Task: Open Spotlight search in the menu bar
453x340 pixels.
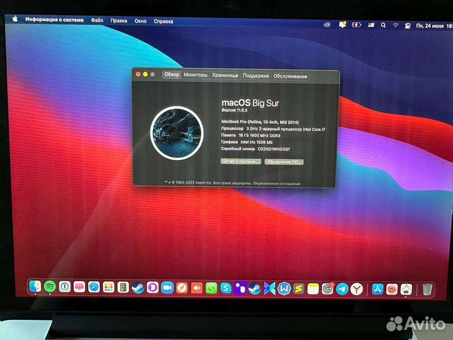Action: (383, 25)
